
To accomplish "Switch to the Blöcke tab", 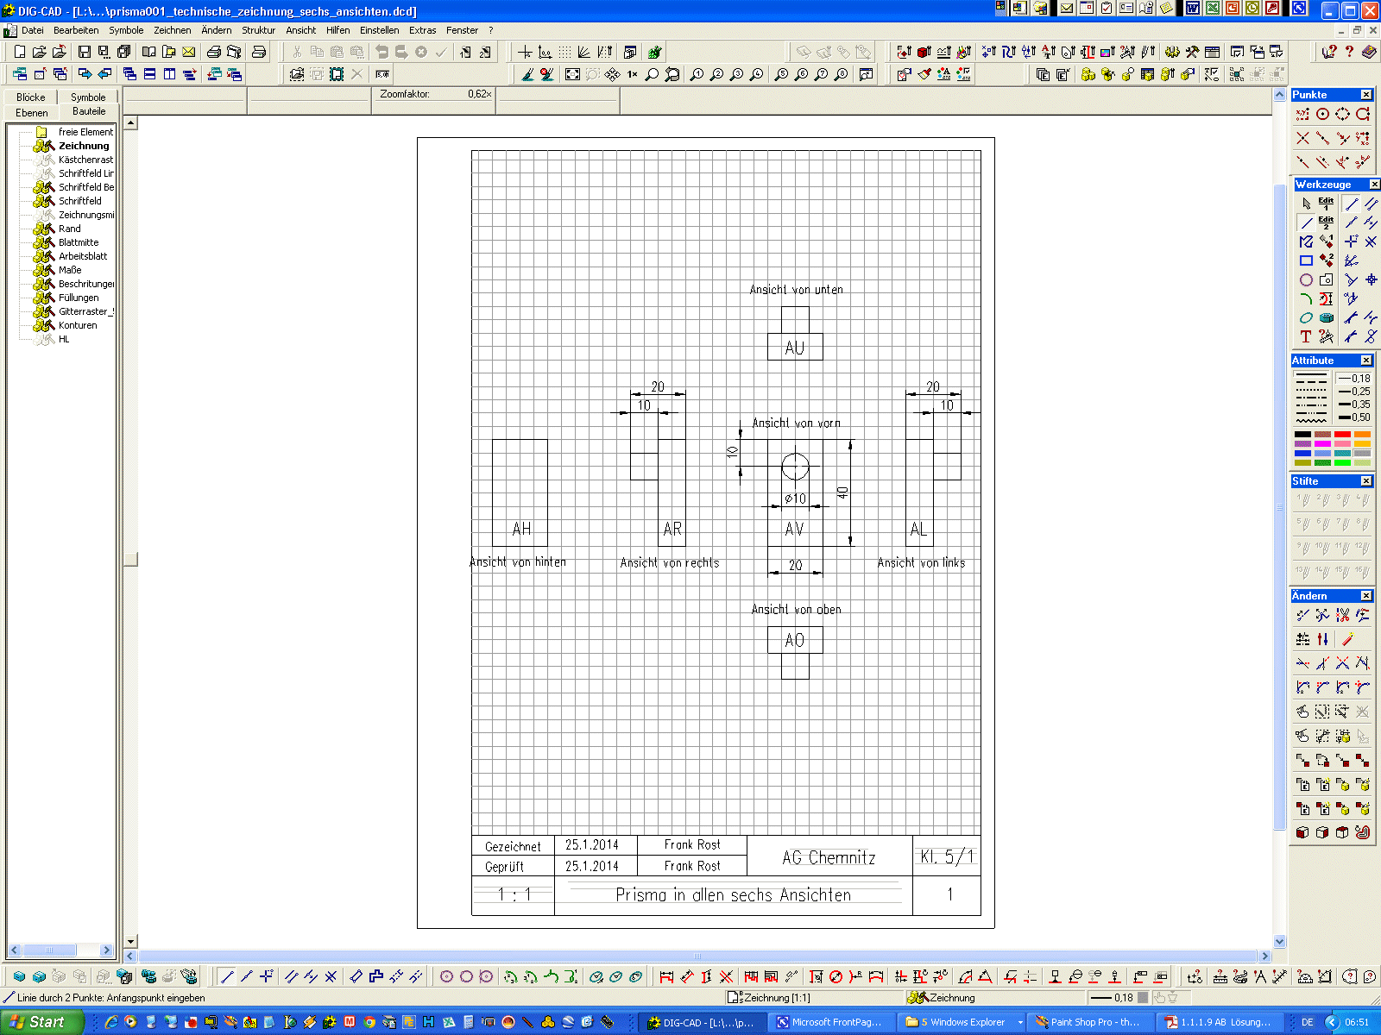I will [x=31, y=97].
